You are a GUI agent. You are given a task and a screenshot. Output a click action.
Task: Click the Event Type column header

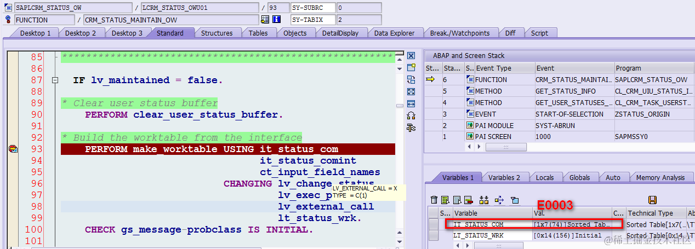[504, 68]
